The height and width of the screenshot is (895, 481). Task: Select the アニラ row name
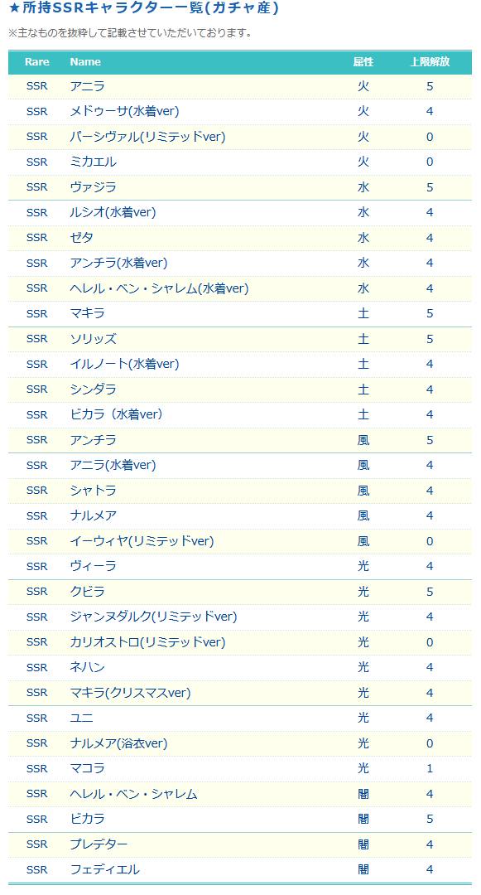[x=87, y=86]
